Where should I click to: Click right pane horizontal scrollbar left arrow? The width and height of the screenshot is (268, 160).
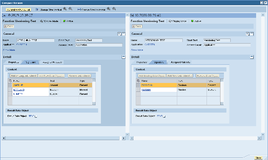[131, 138]
